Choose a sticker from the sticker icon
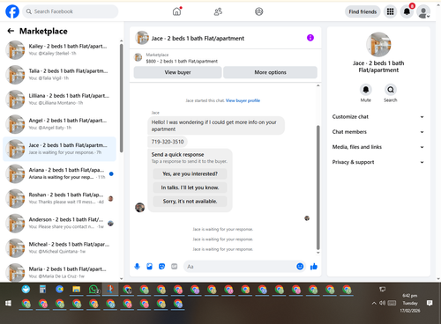The width and height of the screenshot is (441, 324). pyautogui.click(x=161, y=267)
